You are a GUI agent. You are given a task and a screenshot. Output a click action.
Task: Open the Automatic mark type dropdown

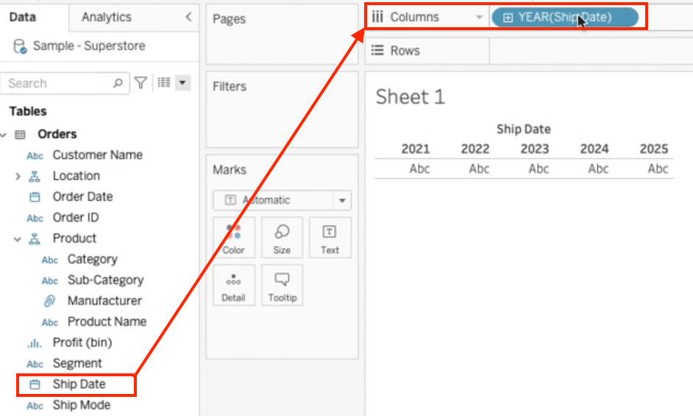pyautogui.click(x=282, y=200)
